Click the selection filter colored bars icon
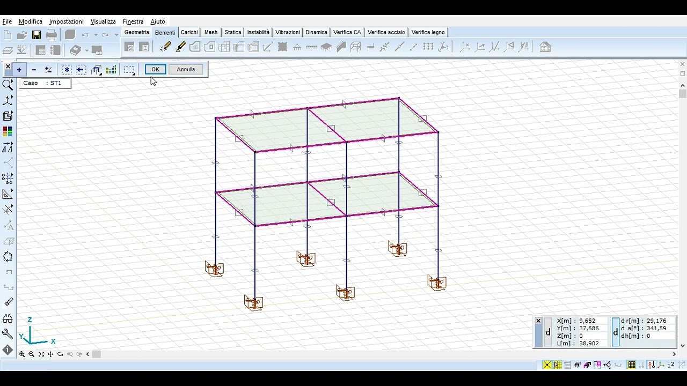Screen dimensions: 687x386 (x=111, y=70)
